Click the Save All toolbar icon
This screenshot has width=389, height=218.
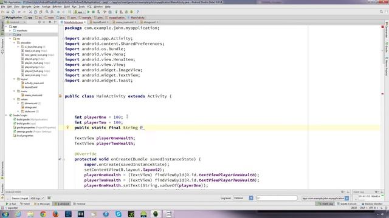click(x=8, y=12)
